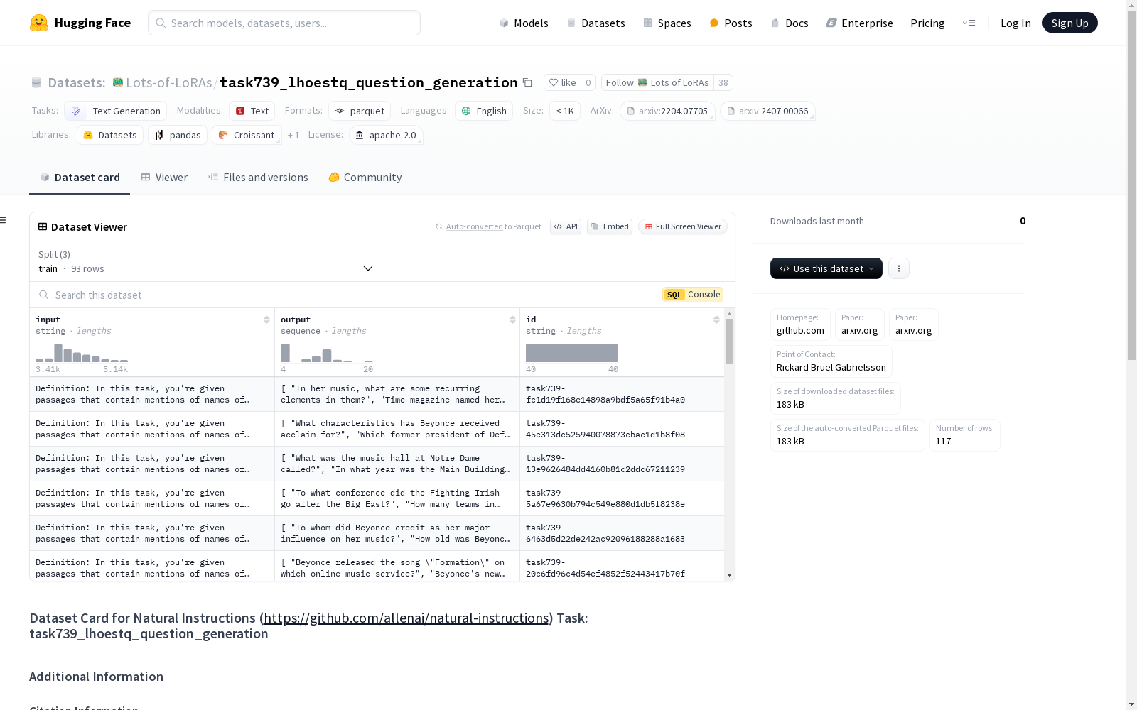Click the input lengths histogram

pos(82,353)
